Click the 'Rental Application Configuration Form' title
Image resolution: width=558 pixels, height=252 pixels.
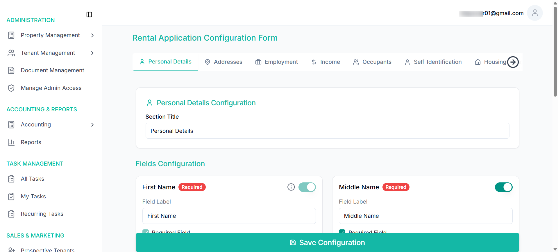205,38
